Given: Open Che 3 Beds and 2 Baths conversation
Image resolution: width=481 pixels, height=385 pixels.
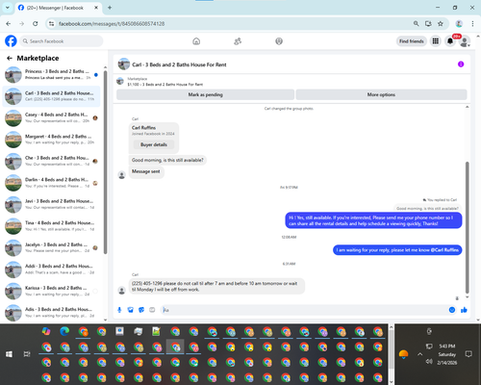Looking at the screenshot, I should tap(51, 161).
